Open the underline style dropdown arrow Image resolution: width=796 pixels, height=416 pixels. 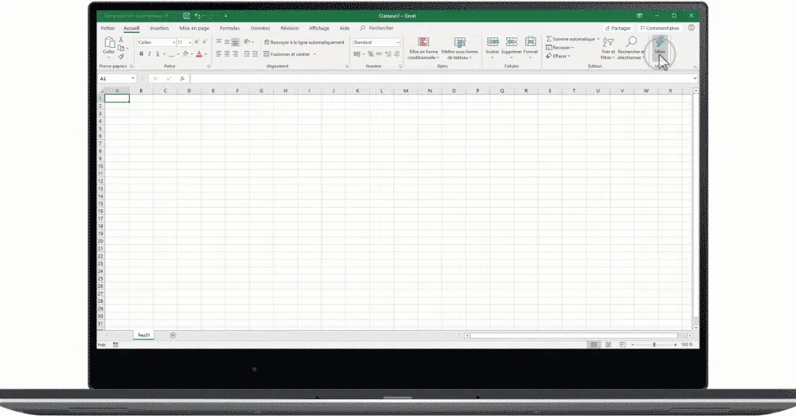click(164, 54)
